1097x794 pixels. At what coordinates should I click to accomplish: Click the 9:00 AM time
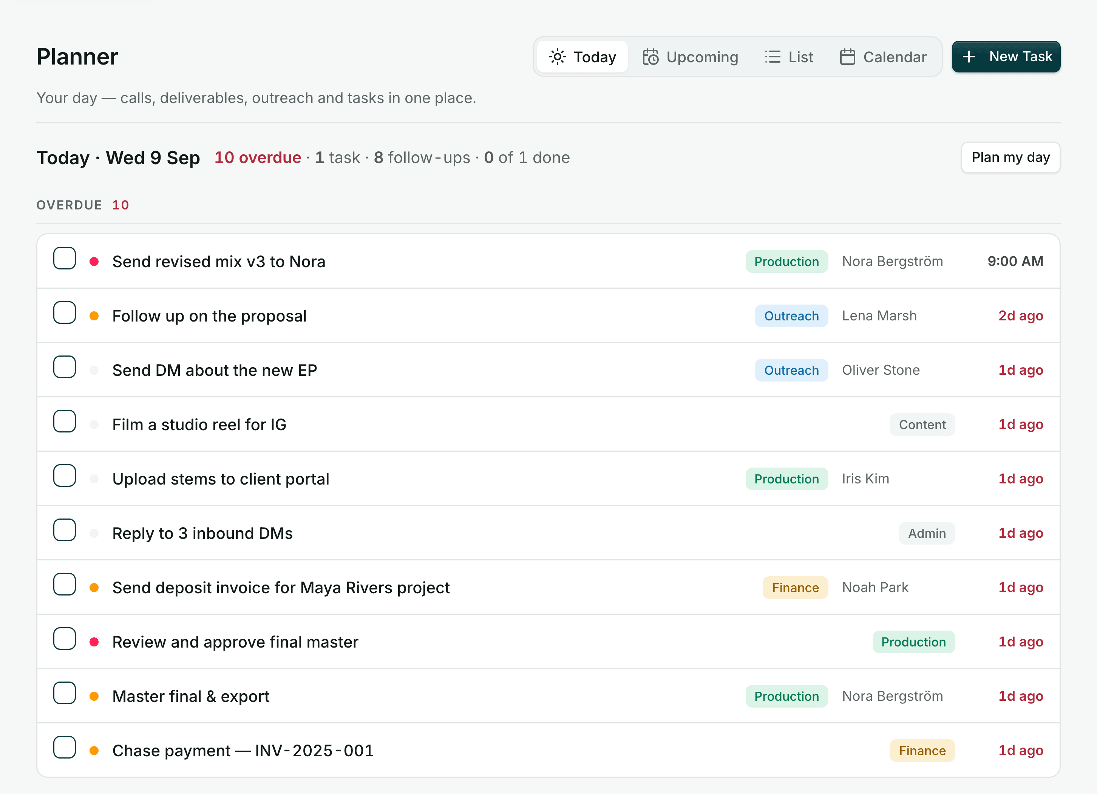1015,262
